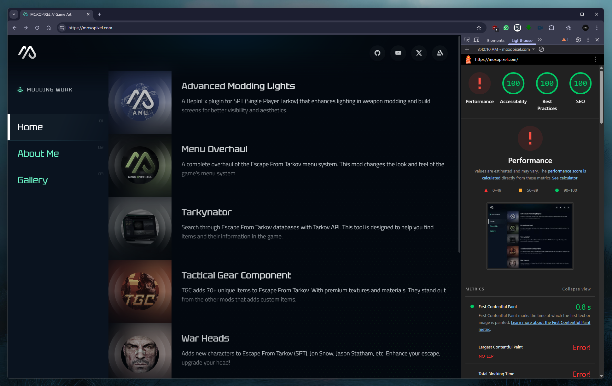Close the DevTools panel
Viewport: 612px width, 386px height.
597,40
